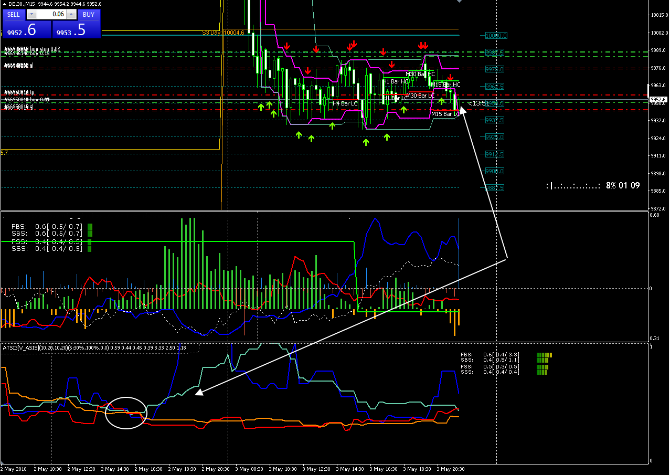This screenshot has width=670, height=475.
Task: Select the 9975.0 price level label
Action: coord(494,69)
